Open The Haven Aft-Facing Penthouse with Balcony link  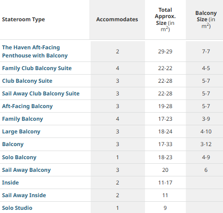point(35,52)
